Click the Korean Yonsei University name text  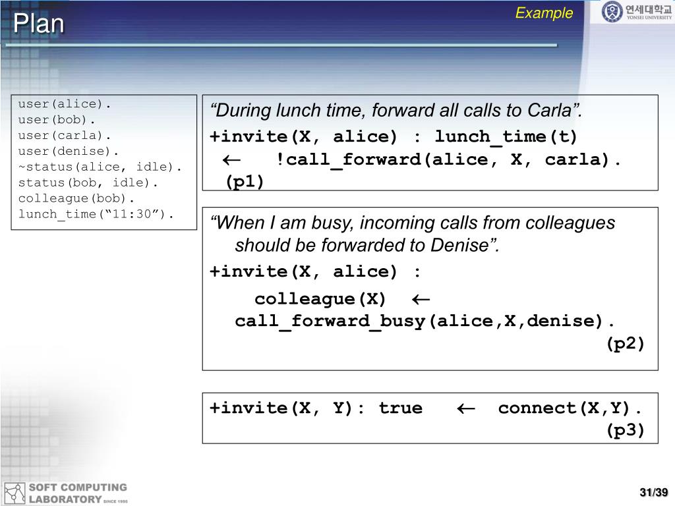click(649, 9)
